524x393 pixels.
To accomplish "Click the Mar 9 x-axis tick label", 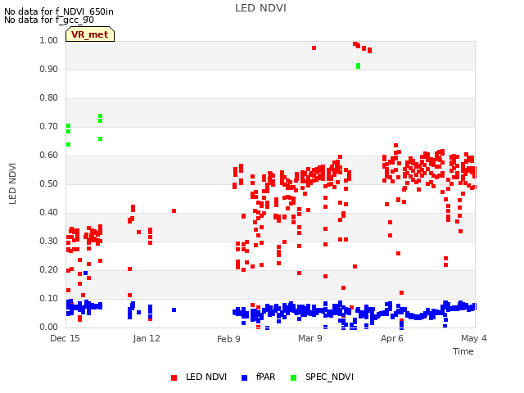I will pos(310,338).
